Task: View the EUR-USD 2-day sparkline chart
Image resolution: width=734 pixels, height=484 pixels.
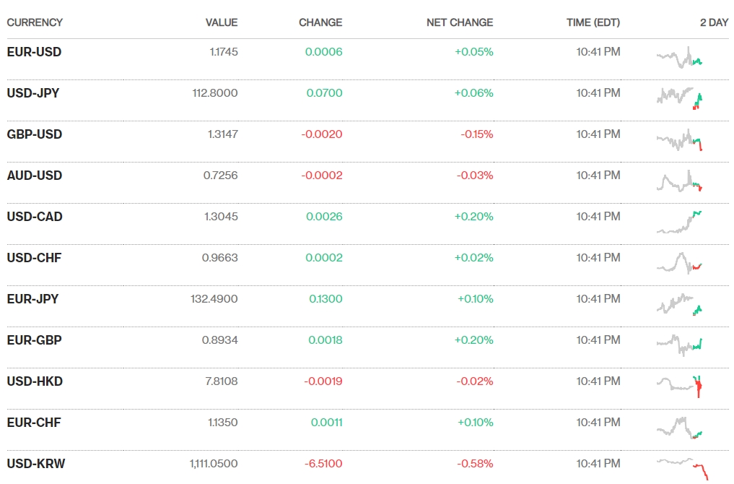Action: [679, 57]
